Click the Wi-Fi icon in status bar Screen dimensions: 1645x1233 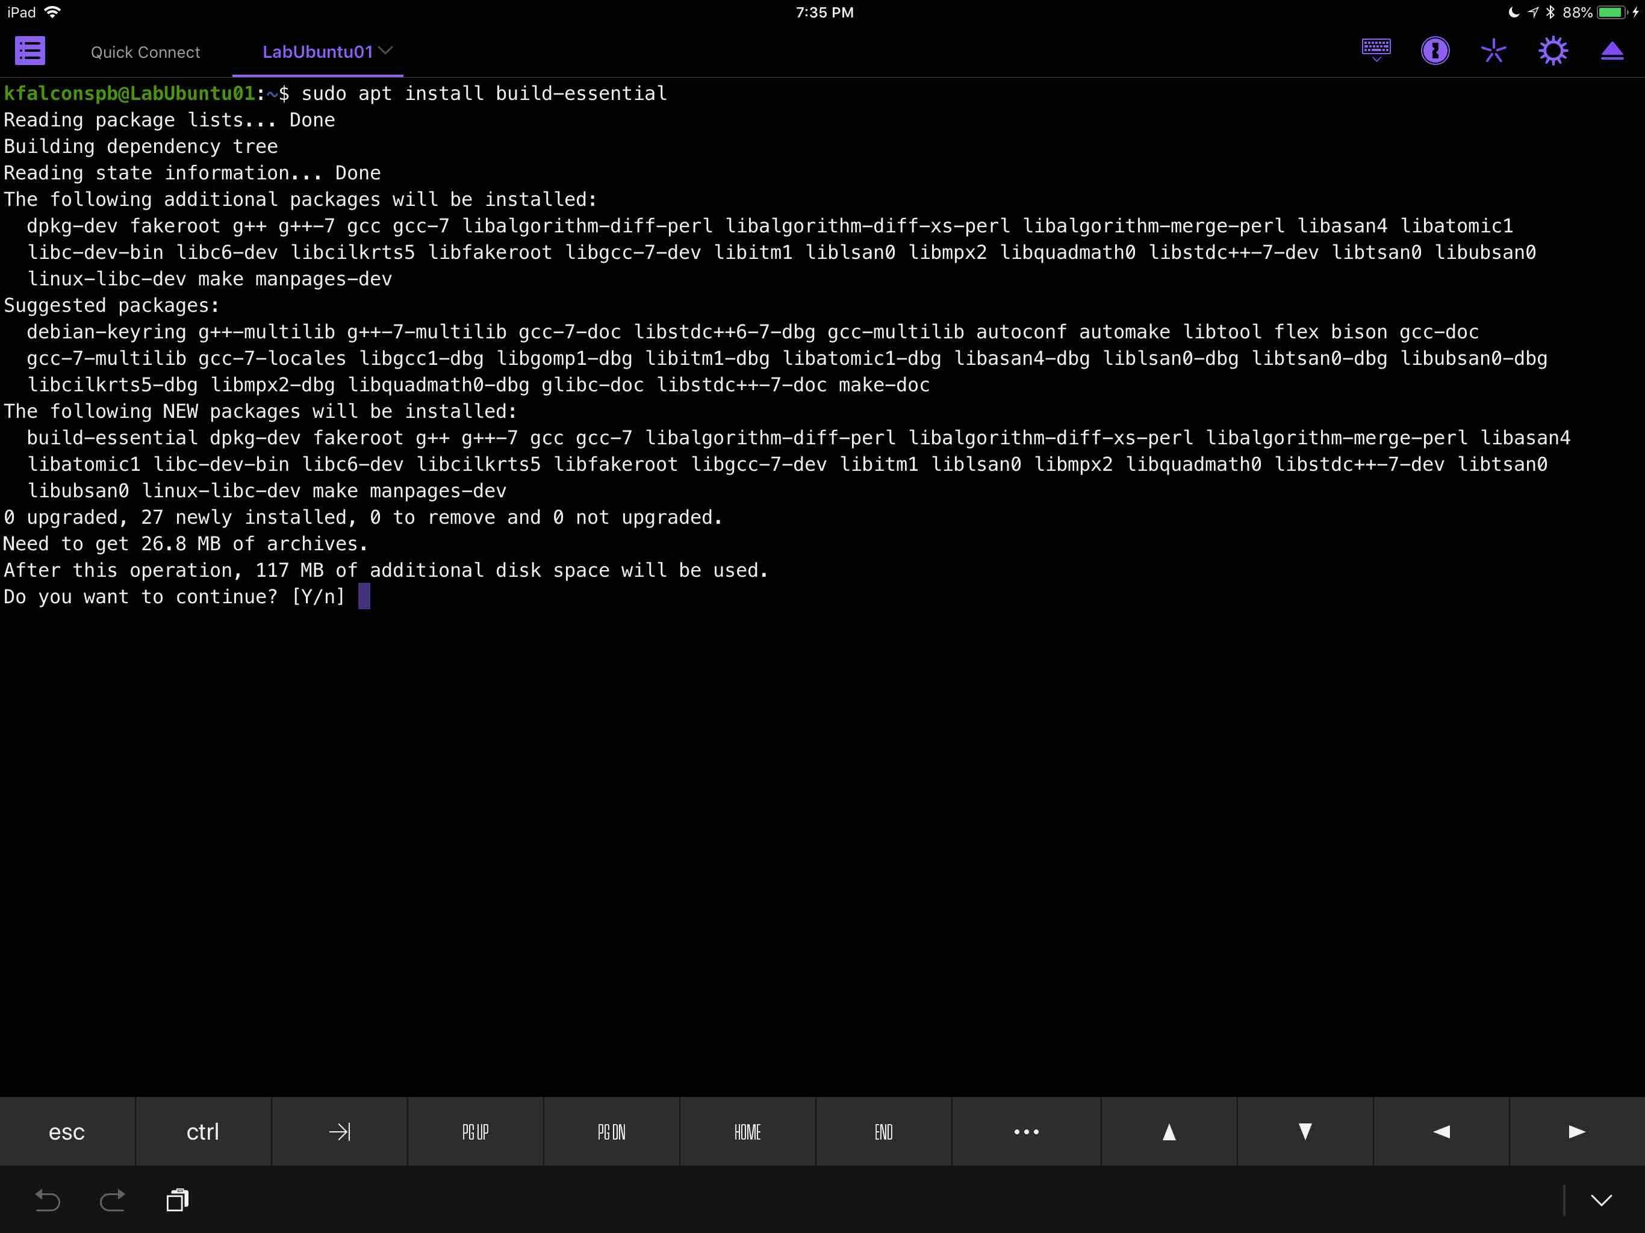coord(53,12)
